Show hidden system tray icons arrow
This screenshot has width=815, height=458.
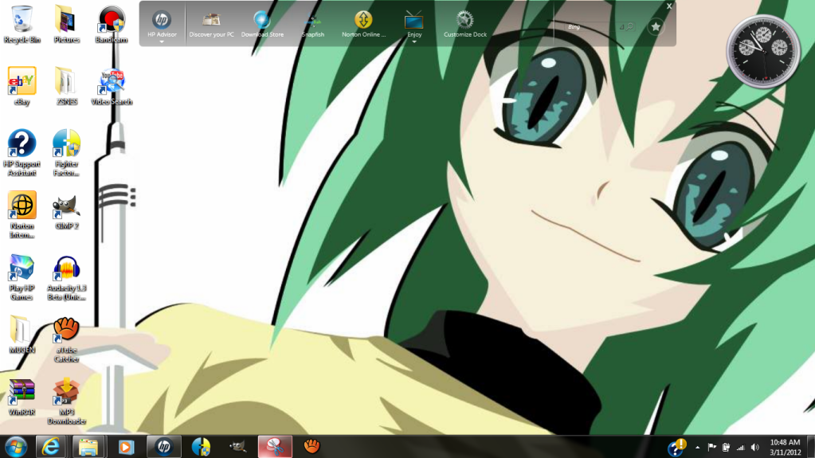pyautogui.click(x=698, y=448)
